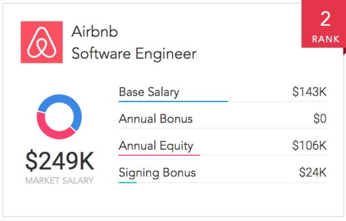Click the Signing Bonus label
Viewport: 346px width, 221px height.
pyautogui.click(x=157, y=173)
